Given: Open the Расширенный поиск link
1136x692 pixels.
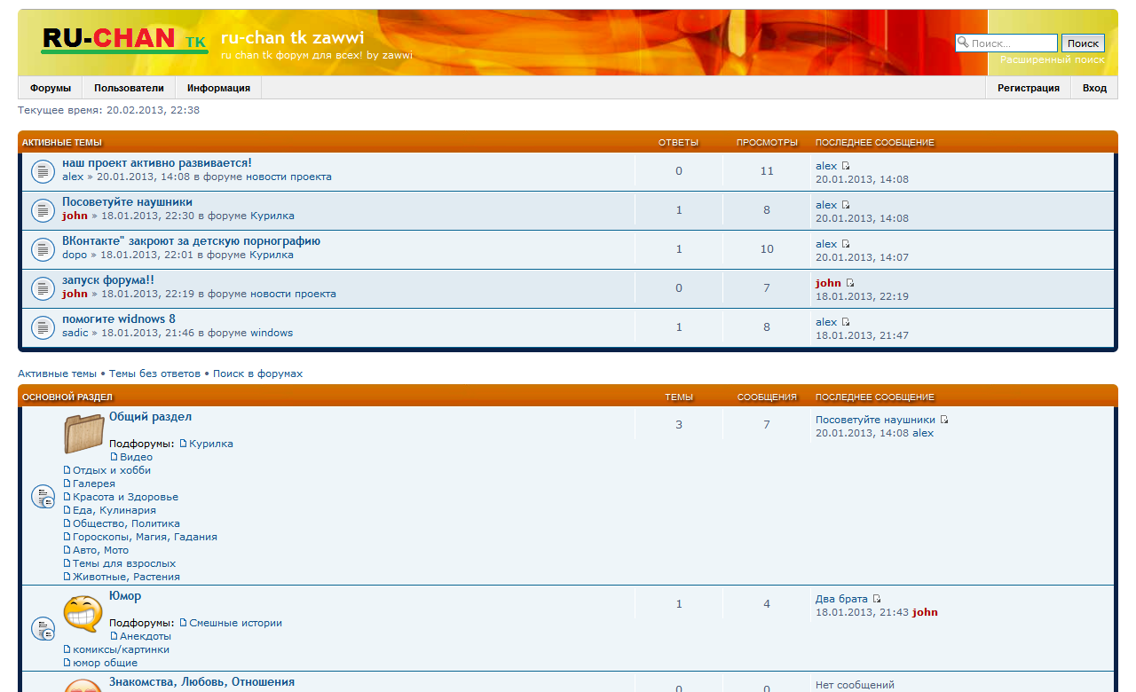Looking at the screenshot, I should tap(1052, 59).
